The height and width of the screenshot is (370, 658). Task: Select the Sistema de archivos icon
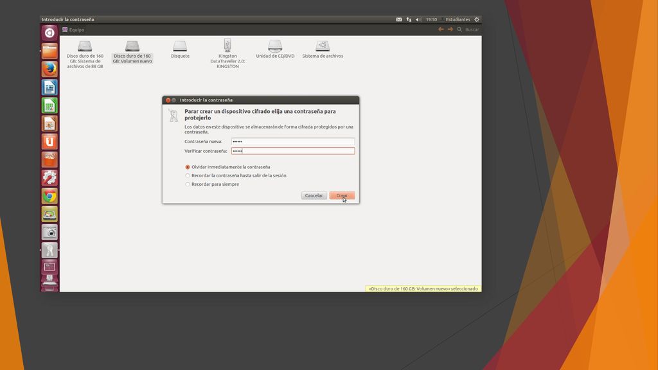click(x=323, y=49)
